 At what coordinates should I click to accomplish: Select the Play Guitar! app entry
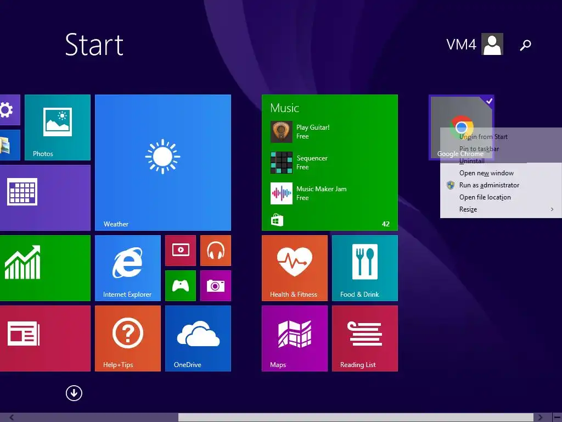(x=300, y=132)
